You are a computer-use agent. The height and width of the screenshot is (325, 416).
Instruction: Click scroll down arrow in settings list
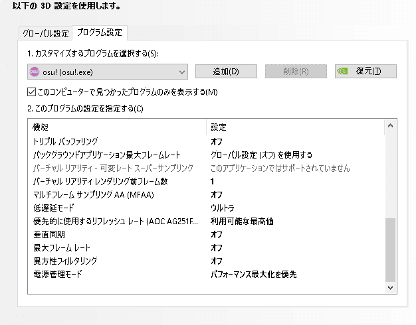(390, 288)
